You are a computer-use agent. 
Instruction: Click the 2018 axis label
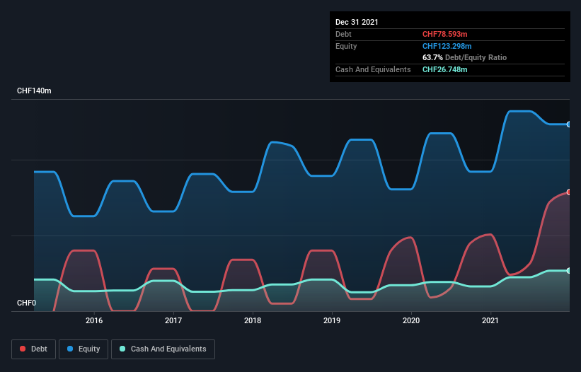253,320
